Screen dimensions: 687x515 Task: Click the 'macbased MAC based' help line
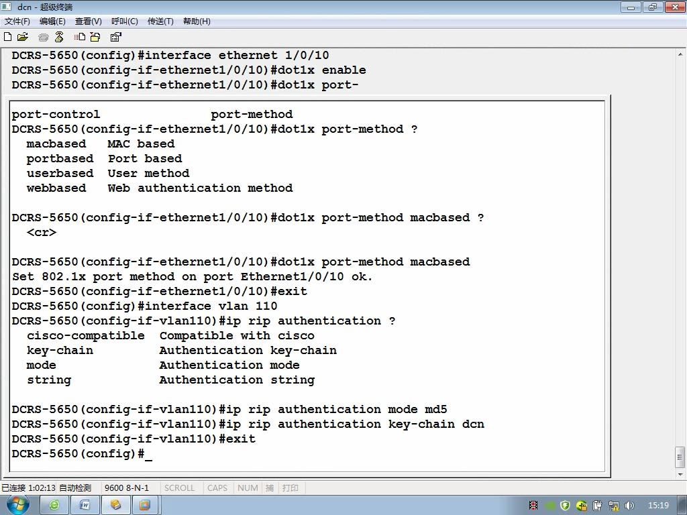101,144
